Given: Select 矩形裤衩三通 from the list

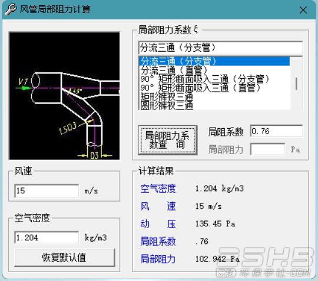Looking at the screenshot, I should pyautogui.click(x=214, y=96).
